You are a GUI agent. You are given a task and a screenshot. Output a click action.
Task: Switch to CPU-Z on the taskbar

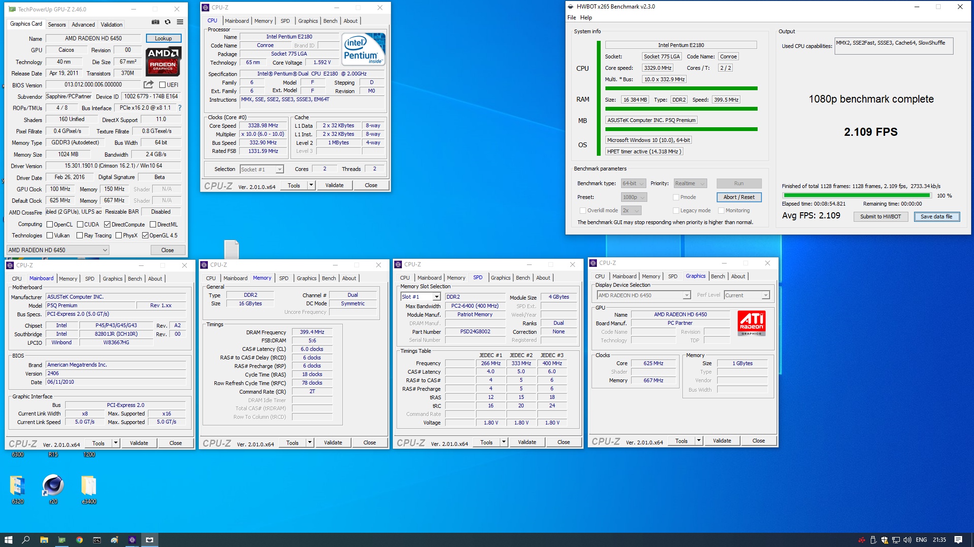[132, 540]
